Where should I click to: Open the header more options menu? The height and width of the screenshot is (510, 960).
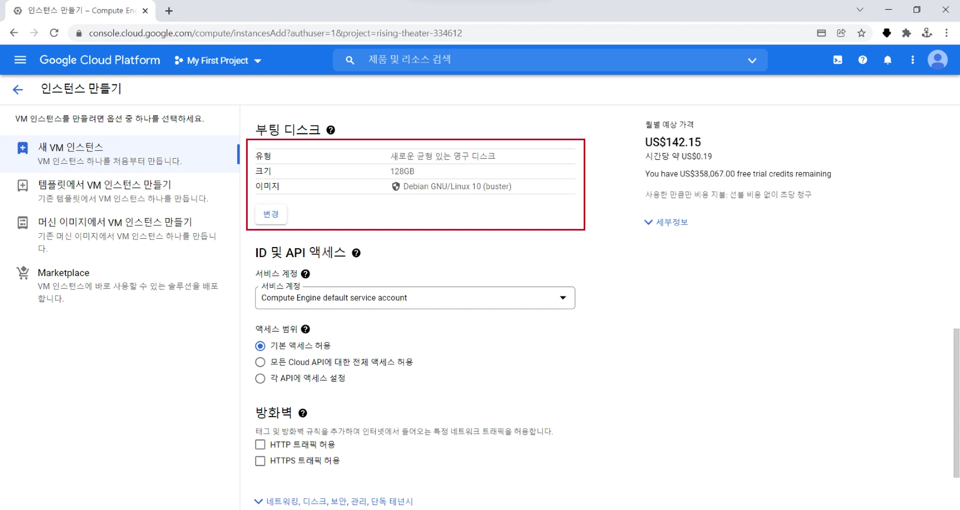[x=913, y=60]
